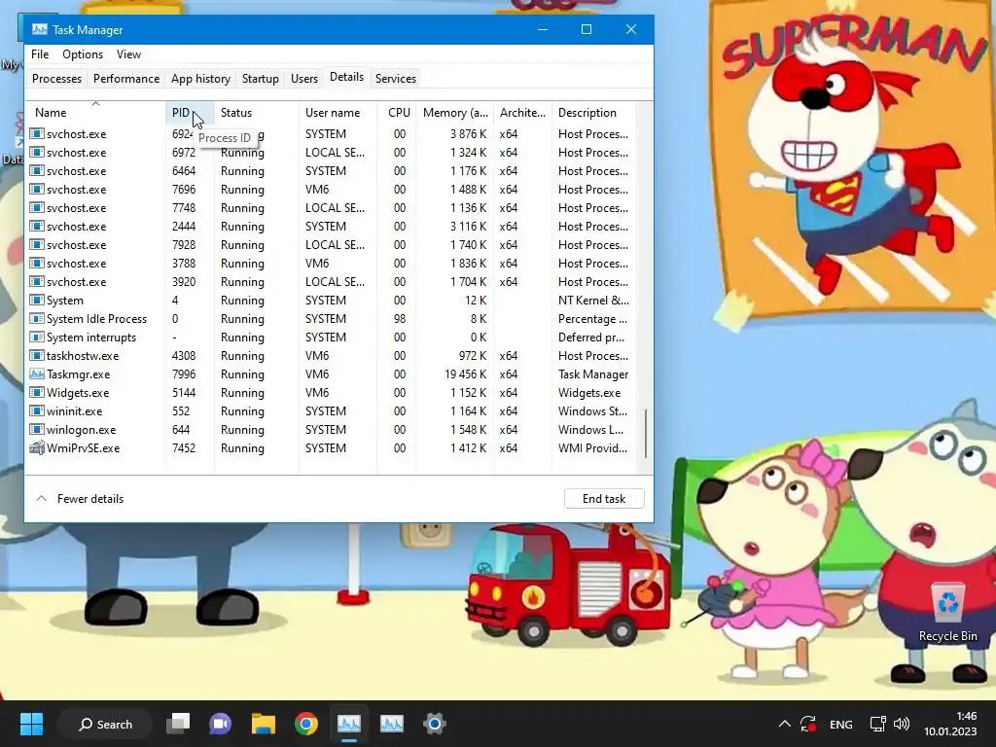The height and width of the screenshot is (747, 996).
Task: Click the Taskmgr.exe process icon
Action: pos(37,374)
